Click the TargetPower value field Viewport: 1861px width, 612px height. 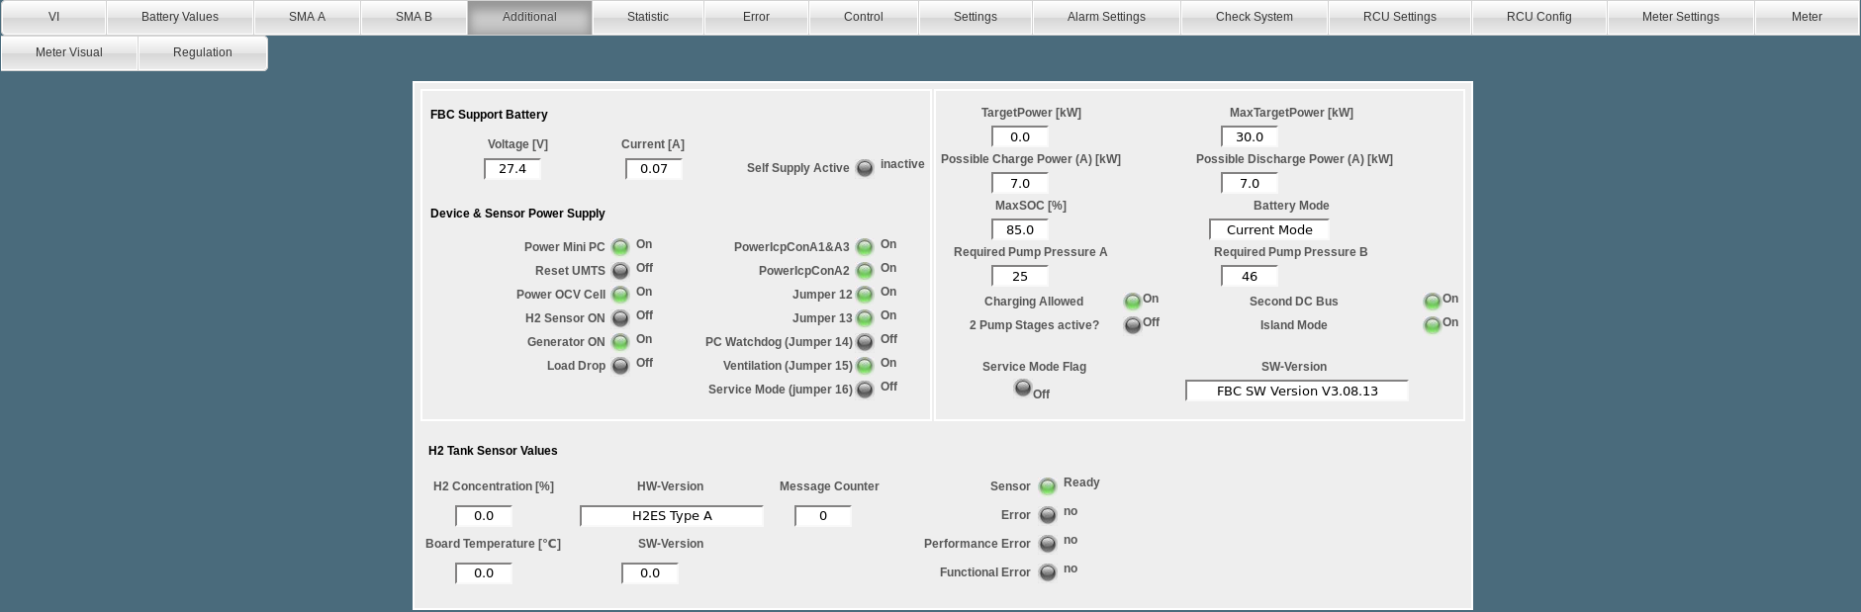click(1020, 137)
